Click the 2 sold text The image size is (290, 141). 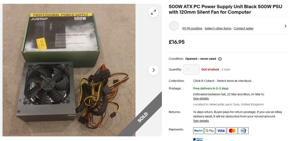pos(226,70)
